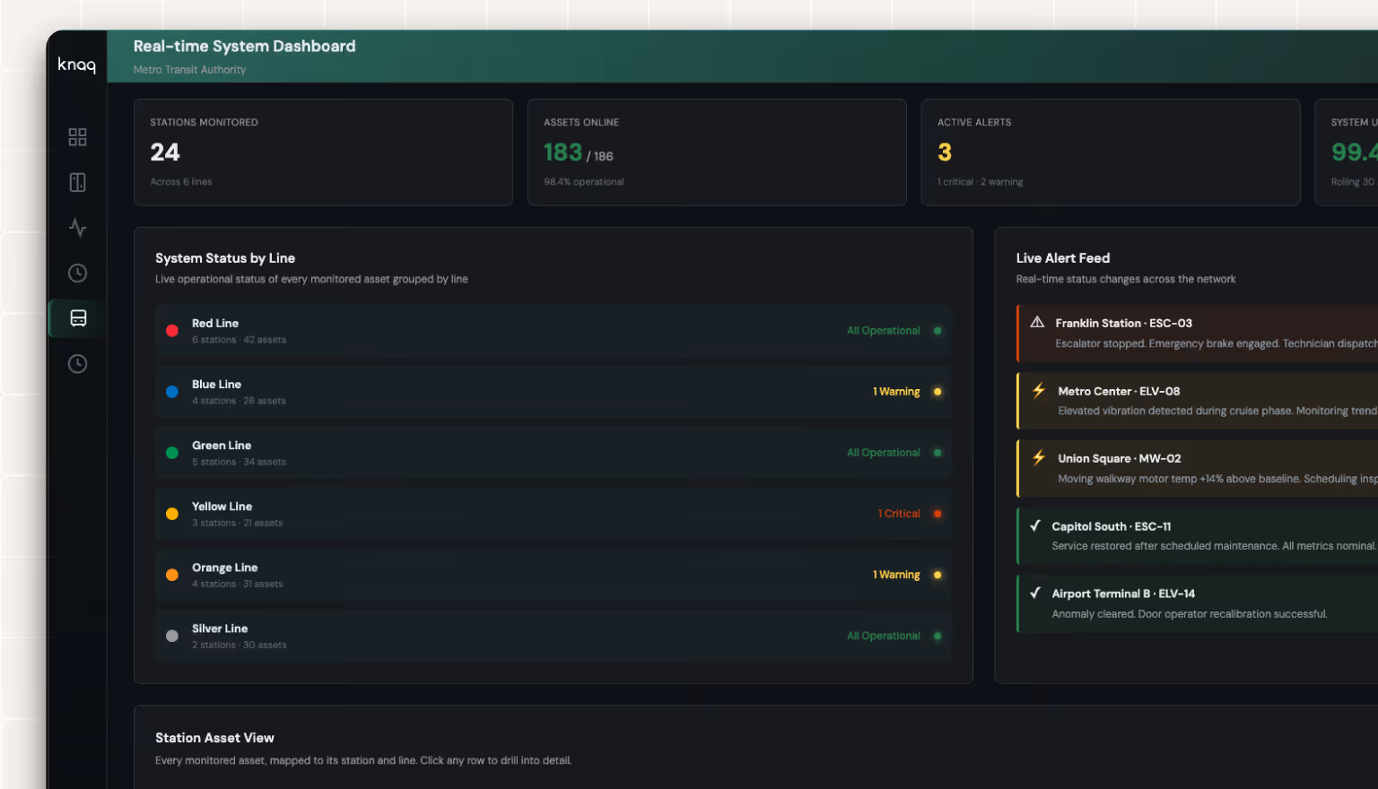Click the 'Live Alert Feed' heading
1378x789 pixels.
coord(1063,258)
